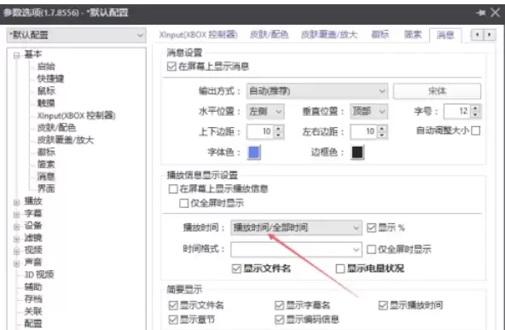Switch to the 皮肤/配色 tab
This screenshot has width=505, height=330.
click(x=270, y=34)
